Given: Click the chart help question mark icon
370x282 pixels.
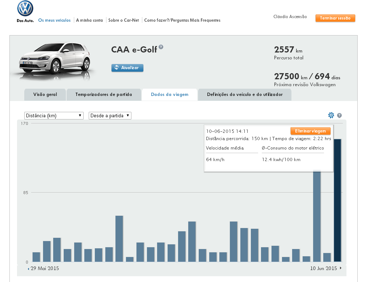Looking at the screenshot, I should click(x=339, y=115).
